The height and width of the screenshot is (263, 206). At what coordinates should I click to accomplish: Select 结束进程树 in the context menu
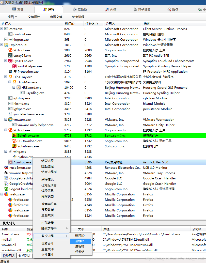point(52,172)
